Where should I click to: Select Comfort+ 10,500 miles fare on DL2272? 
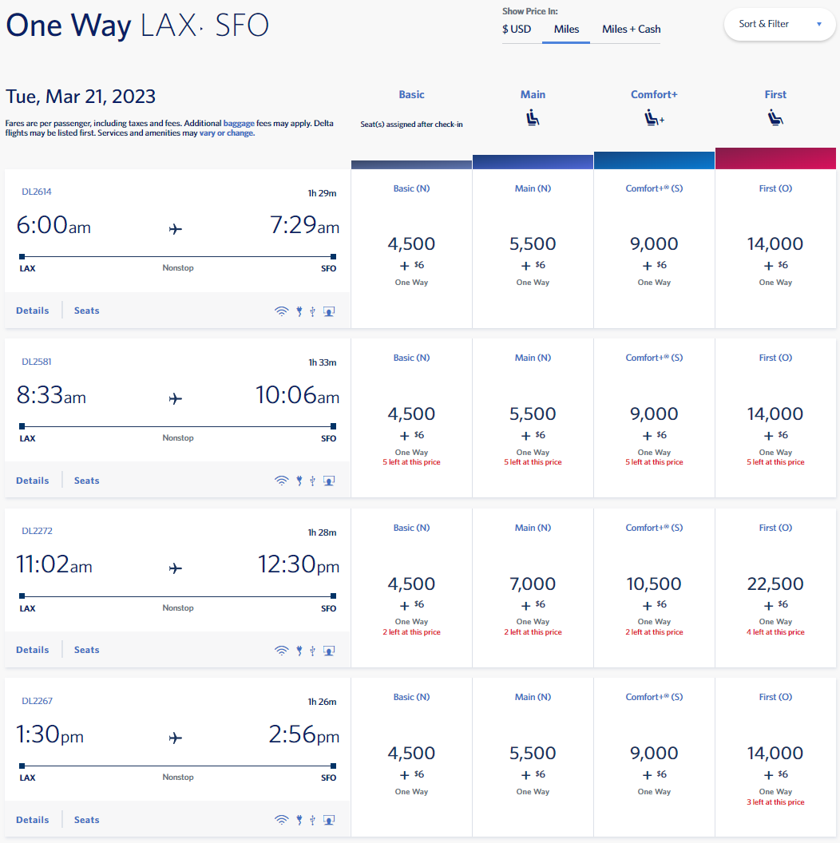[654, 588]
